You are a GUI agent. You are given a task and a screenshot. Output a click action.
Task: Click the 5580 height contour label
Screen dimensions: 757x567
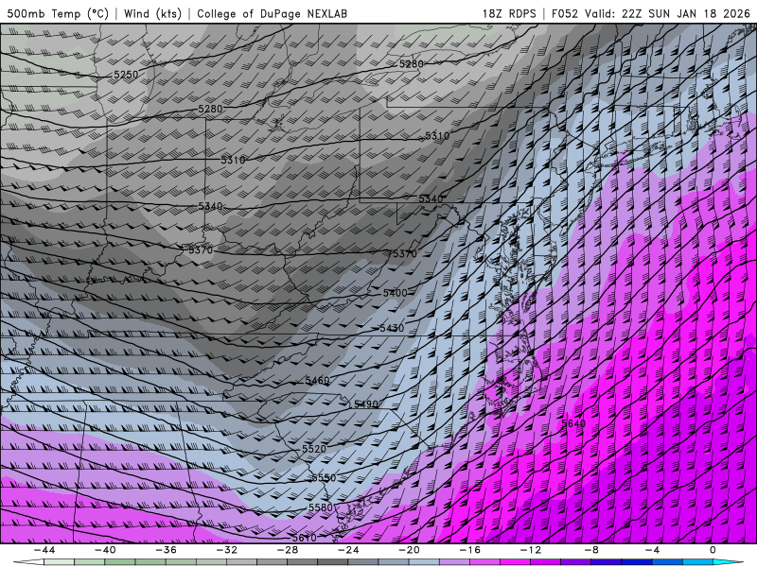[x=321, y=507]
